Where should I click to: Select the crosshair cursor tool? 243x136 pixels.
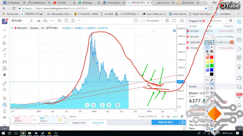pyautogui.click(x=5, y=30)
